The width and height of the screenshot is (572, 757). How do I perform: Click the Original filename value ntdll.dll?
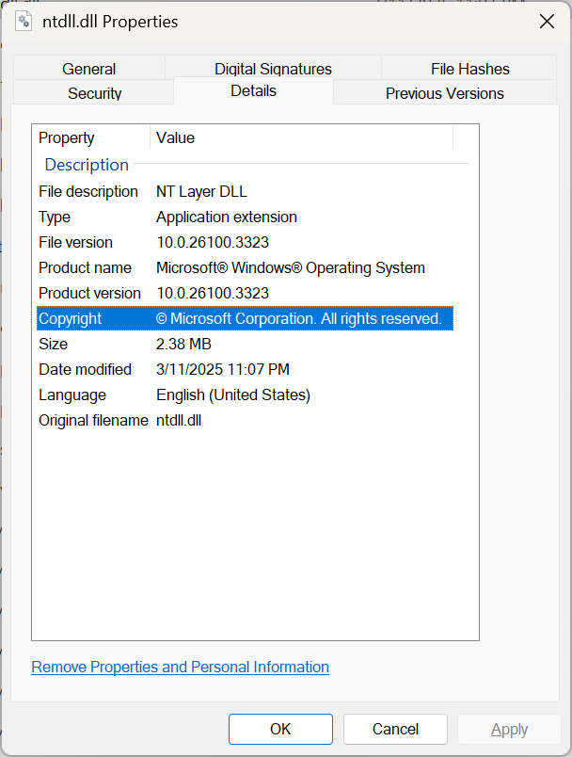pyautogui.click(x=179, y=420)
